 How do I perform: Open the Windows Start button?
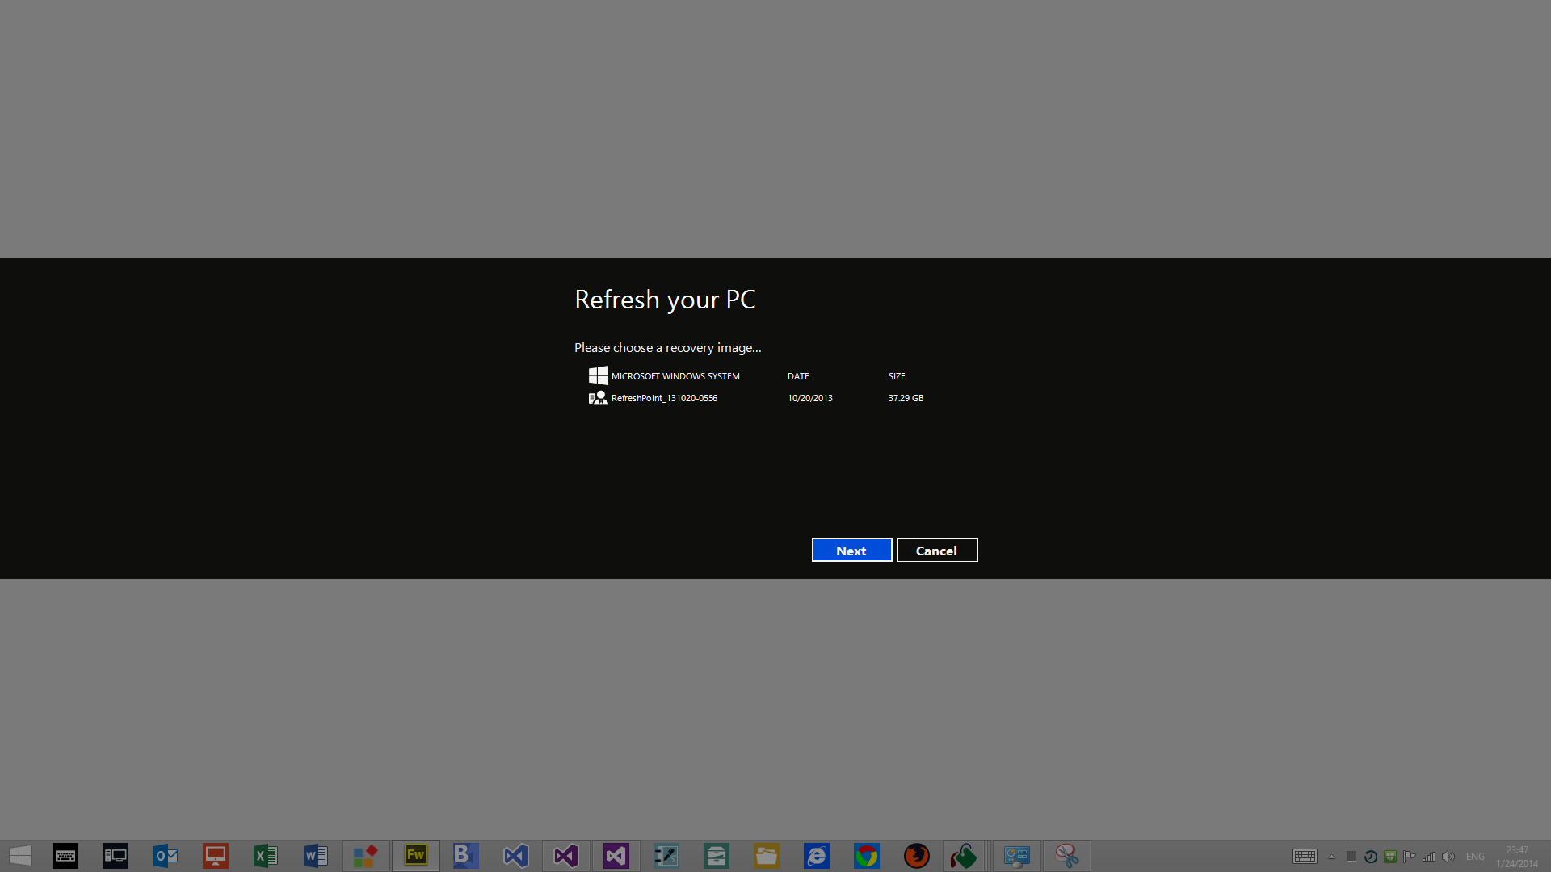[20, 856]
